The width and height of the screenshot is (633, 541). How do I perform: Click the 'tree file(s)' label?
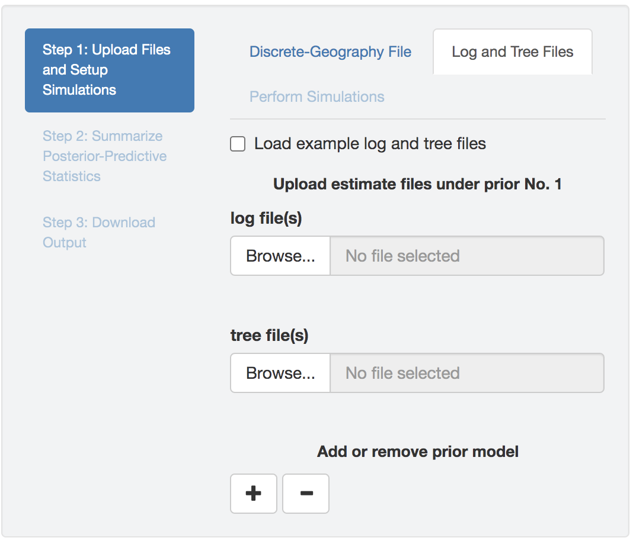(x=269, y=336)
